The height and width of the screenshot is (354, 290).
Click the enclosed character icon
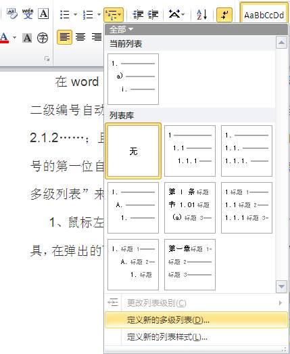pos(43,38)
